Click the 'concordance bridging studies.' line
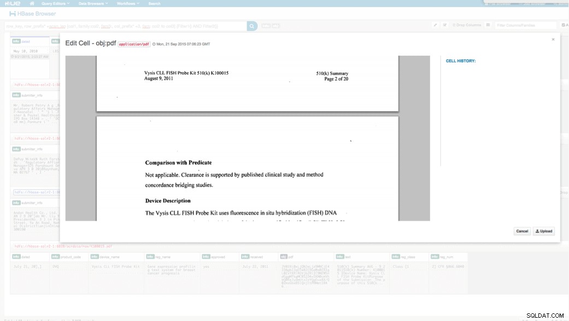 [x=179, y=185]
